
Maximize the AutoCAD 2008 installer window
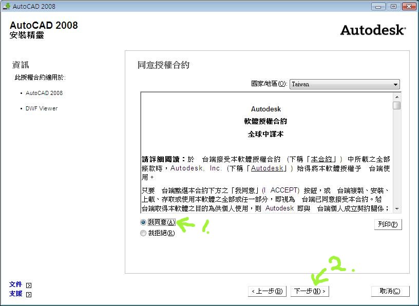pyautogui.click(x=393, y=6)
